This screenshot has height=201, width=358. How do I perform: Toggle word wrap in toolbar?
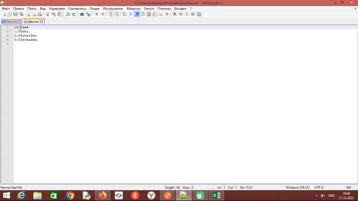tap(124, 15)
